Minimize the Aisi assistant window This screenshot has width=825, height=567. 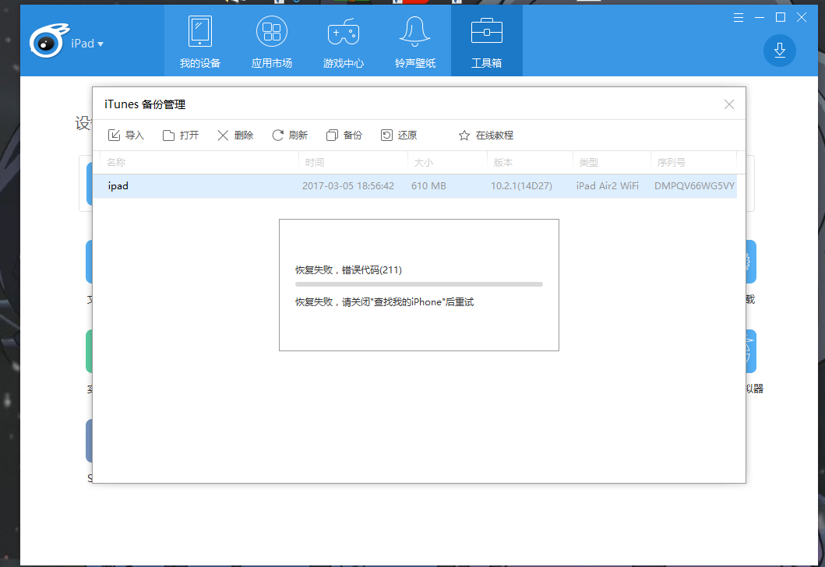(x=760, y=17)
